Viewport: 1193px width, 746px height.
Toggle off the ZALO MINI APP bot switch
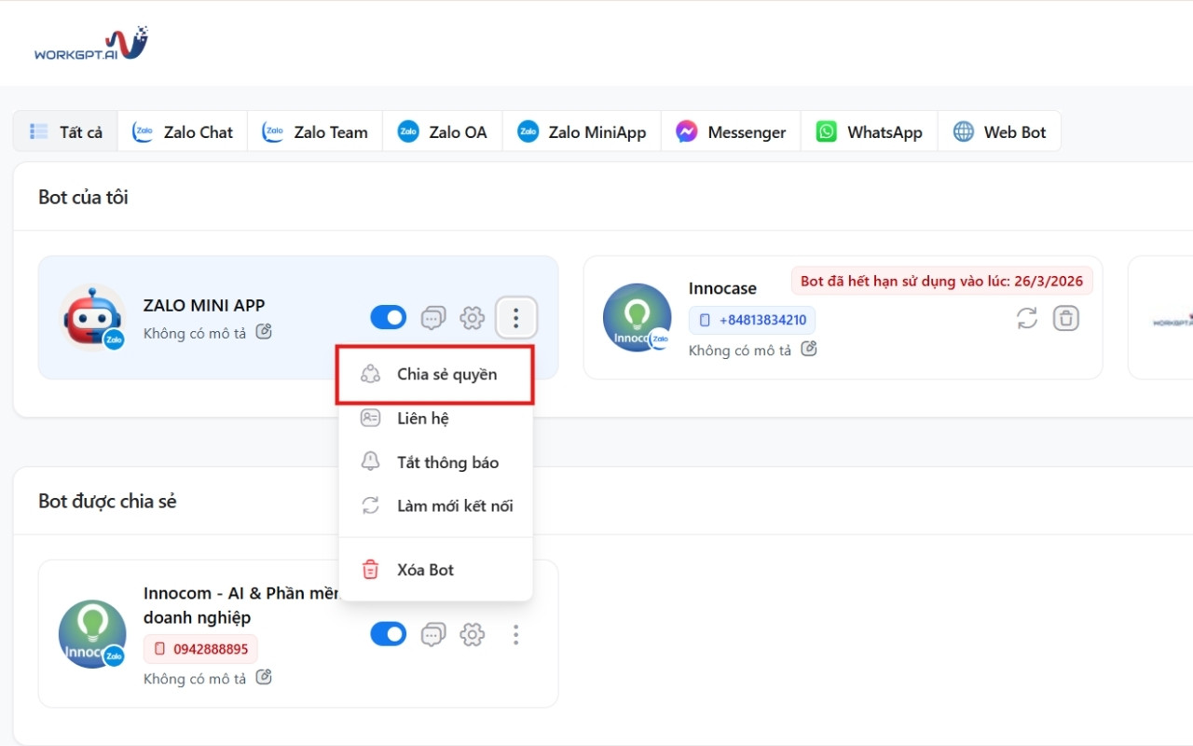[389, 318]
